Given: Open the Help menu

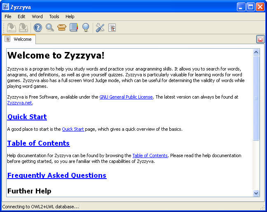Looking at the screenshot, I should tap(70, 16).
